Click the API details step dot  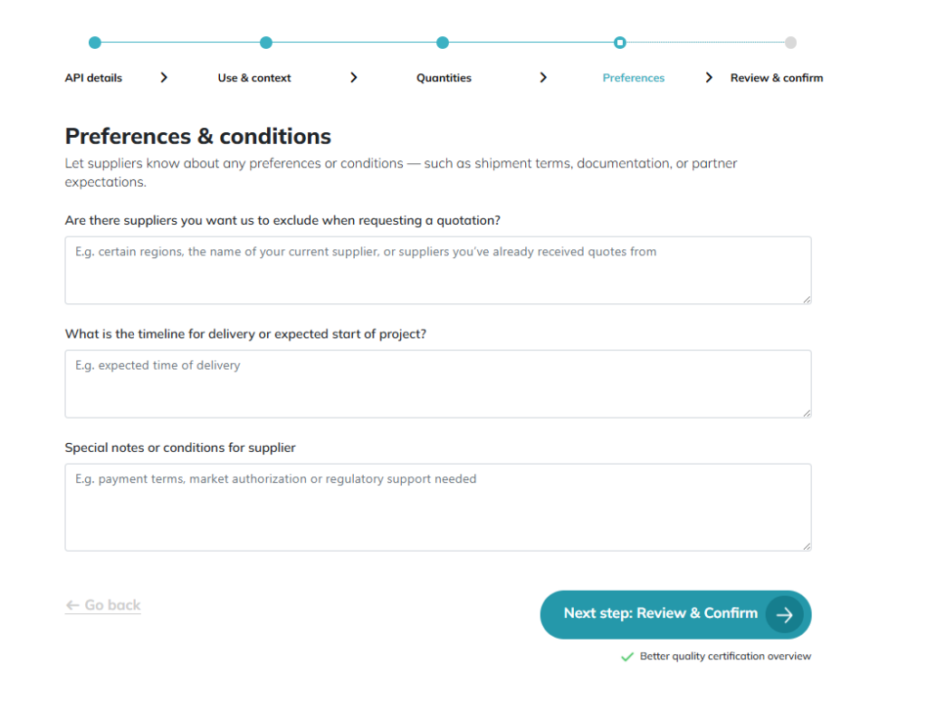(x=95, y=43)
